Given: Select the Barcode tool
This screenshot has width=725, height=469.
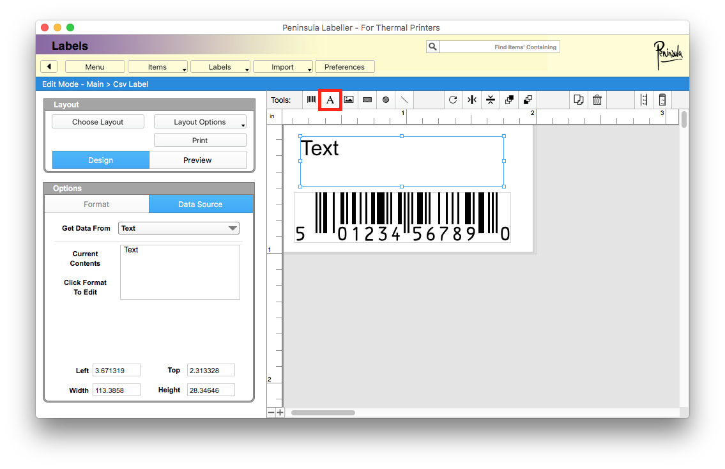Looking at the screenshot, I should (312, 100).
